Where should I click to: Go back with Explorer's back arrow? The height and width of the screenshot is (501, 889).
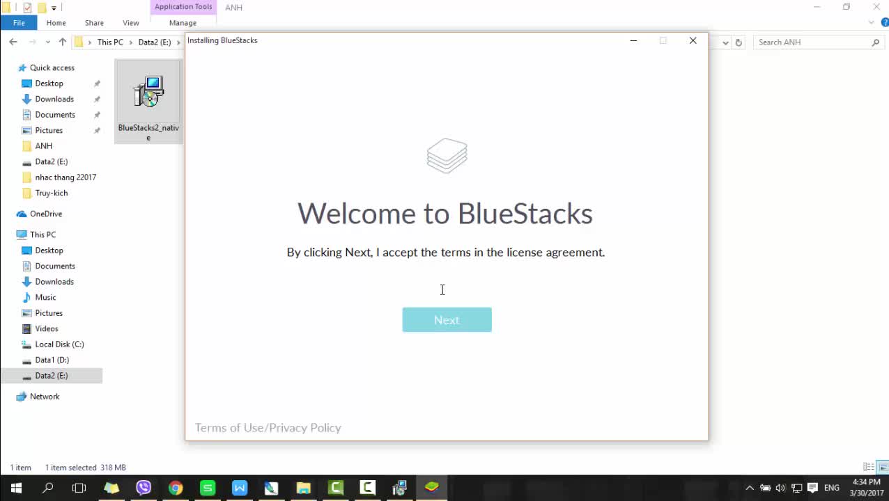click(13, 42)
